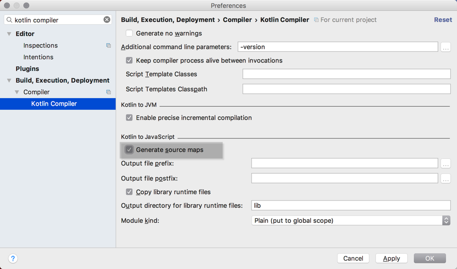Focus Script Template Classes field

(x=347, y=74)
